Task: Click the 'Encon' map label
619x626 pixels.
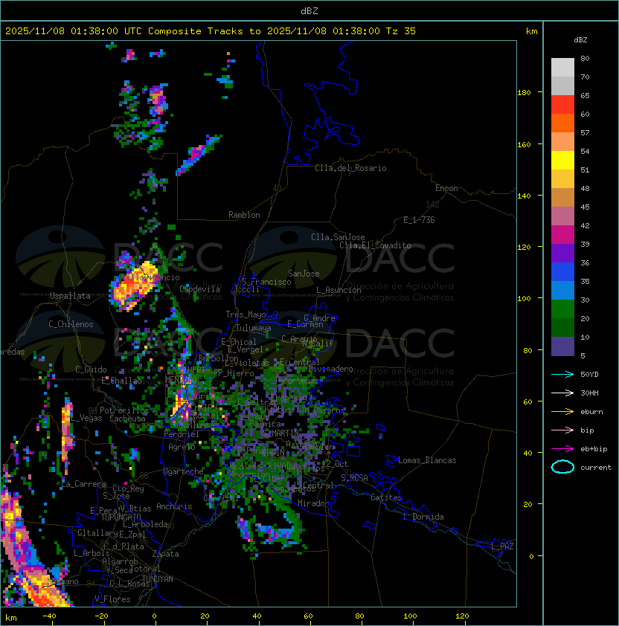Action: point(446,188)
